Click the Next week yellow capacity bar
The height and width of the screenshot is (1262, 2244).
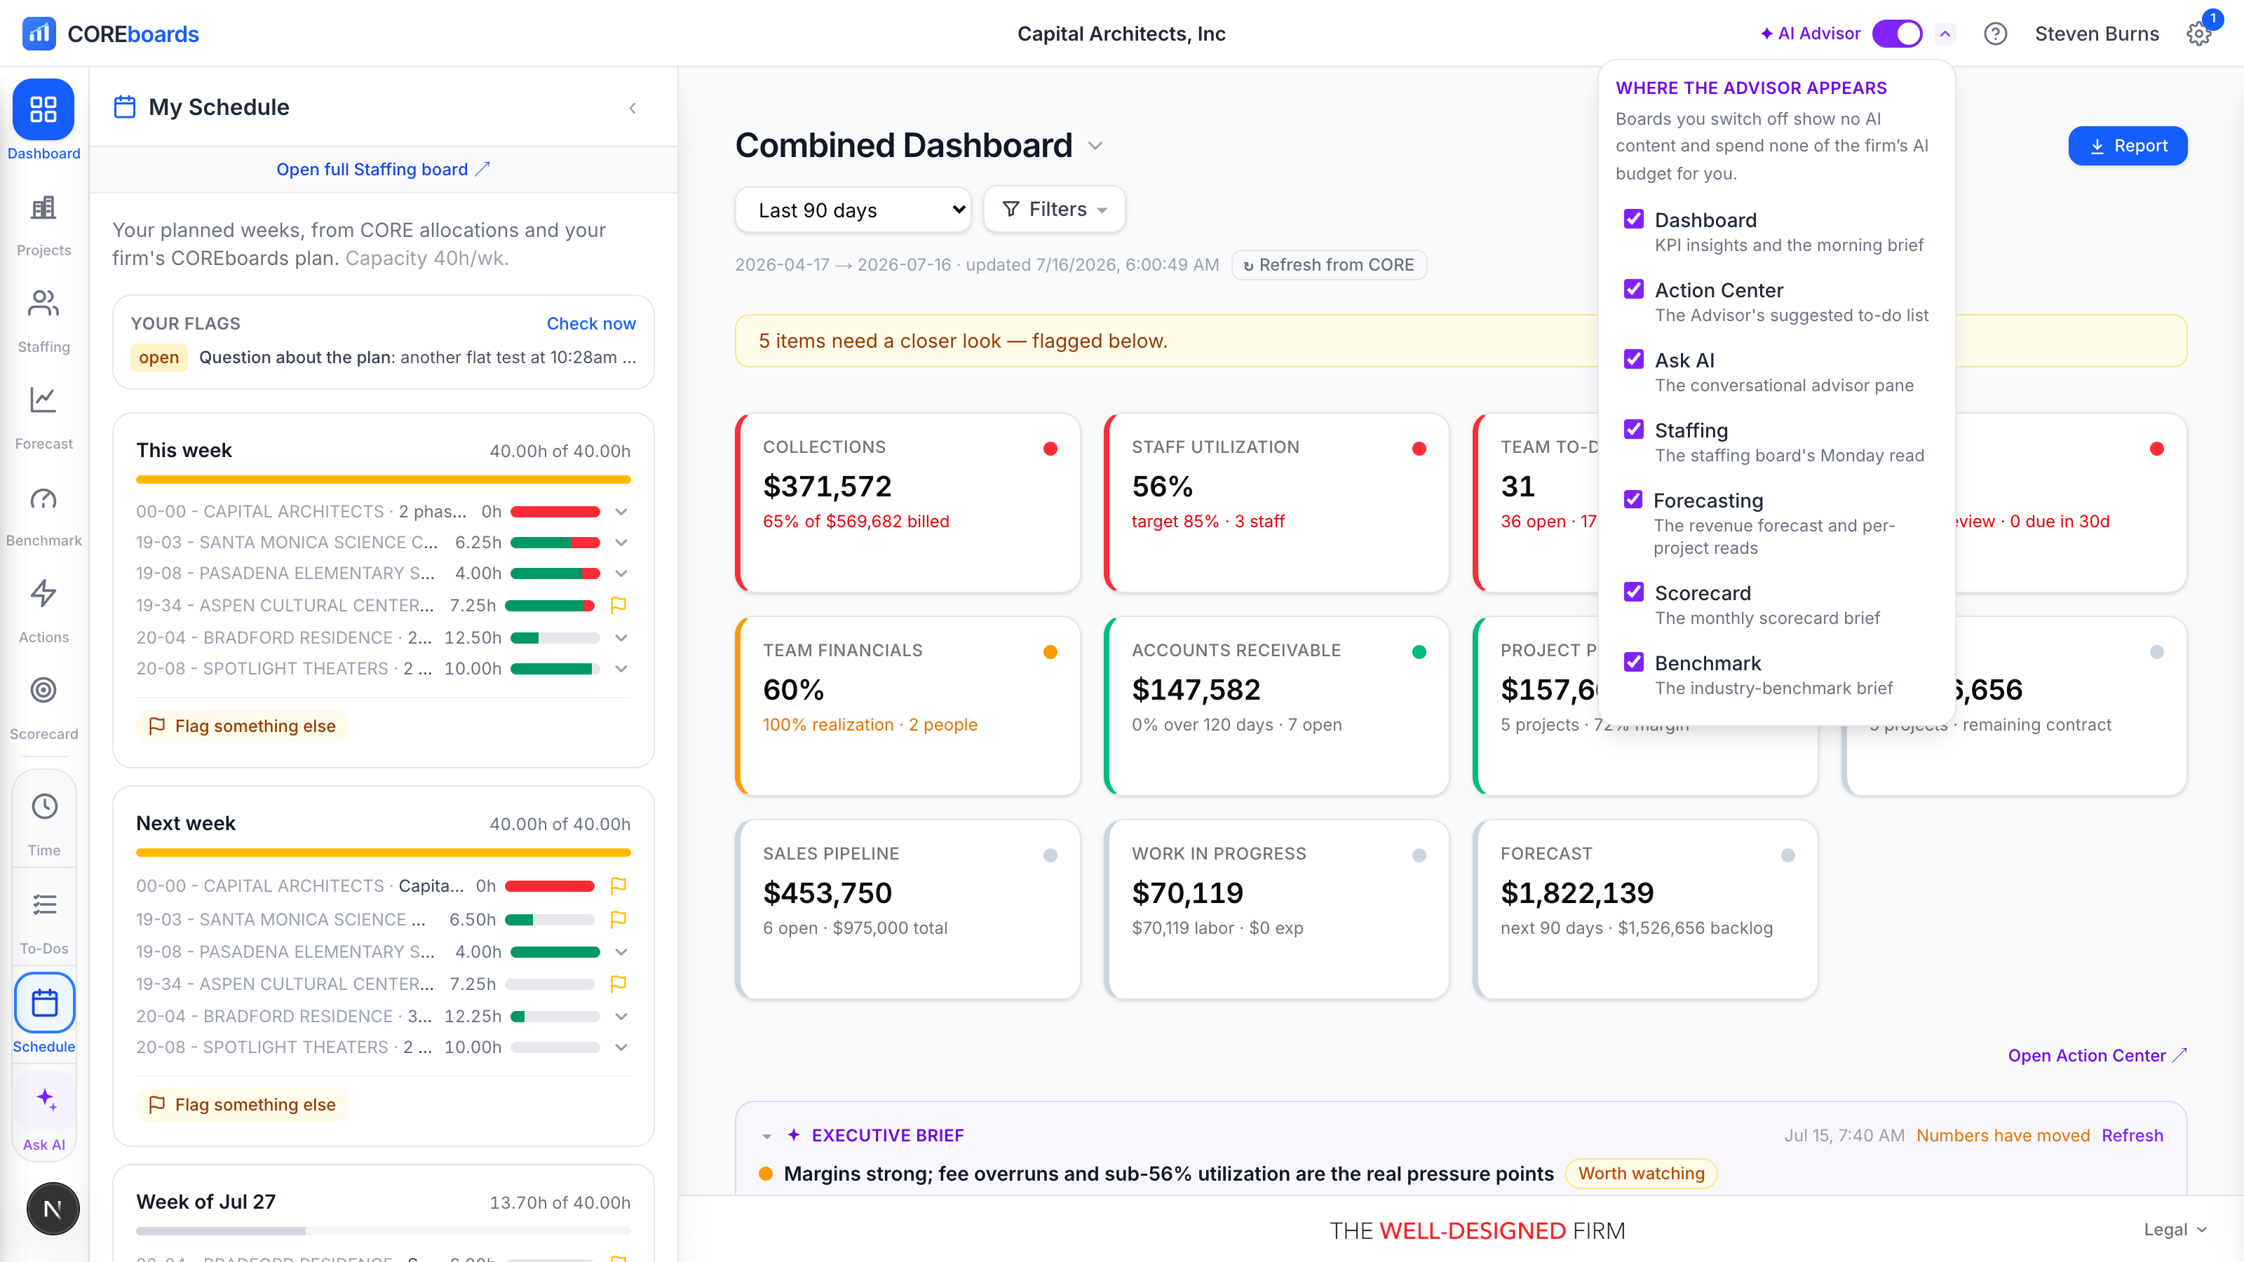click(384, 853)
